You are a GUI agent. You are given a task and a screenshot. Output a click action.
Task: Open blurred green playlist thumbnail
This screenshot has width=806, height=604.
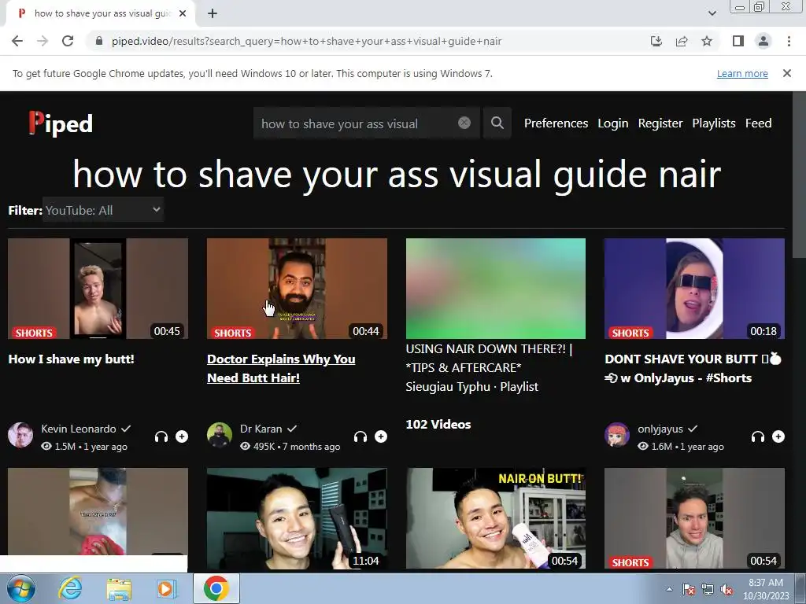coord(496,288)
